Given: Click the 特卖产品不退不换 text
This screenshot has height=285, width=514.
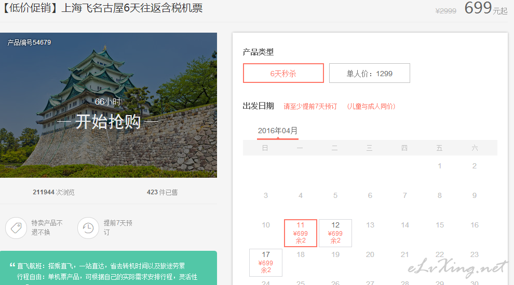Looking at the screenshot, I should click(47, 227).
